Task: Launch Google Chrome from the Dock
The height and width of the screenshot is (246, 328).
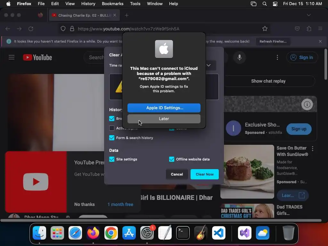Action: pos(111,233)
